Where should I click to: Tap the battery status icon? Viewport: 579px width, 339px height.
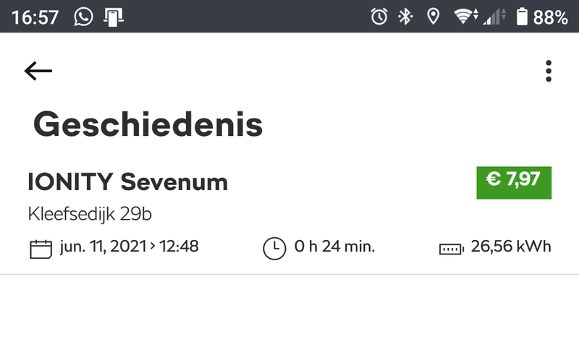(x=522, y=17)
